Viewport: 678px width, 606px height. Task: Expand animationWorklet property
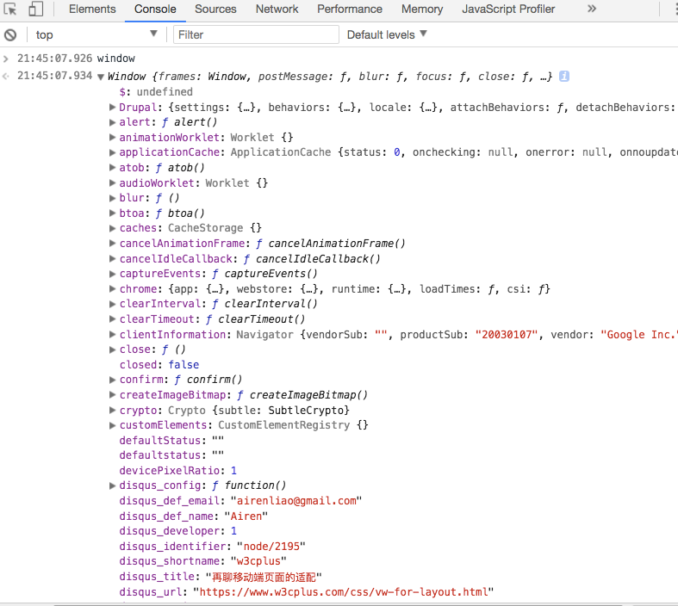click(112, 138)
